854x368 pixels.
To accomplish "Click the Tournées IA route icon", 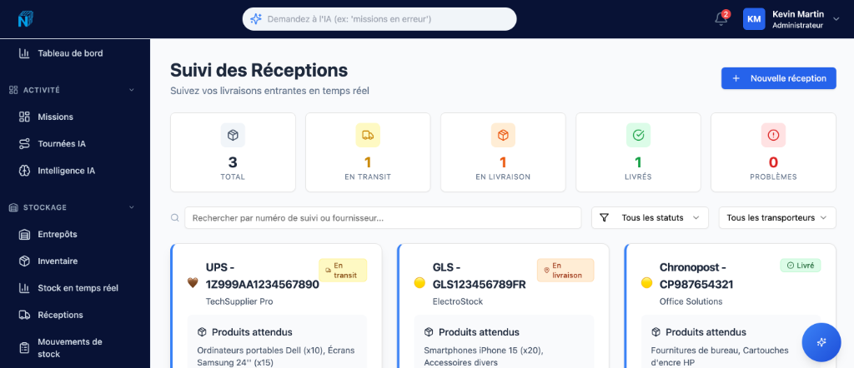I will click(x=24, y=144).
